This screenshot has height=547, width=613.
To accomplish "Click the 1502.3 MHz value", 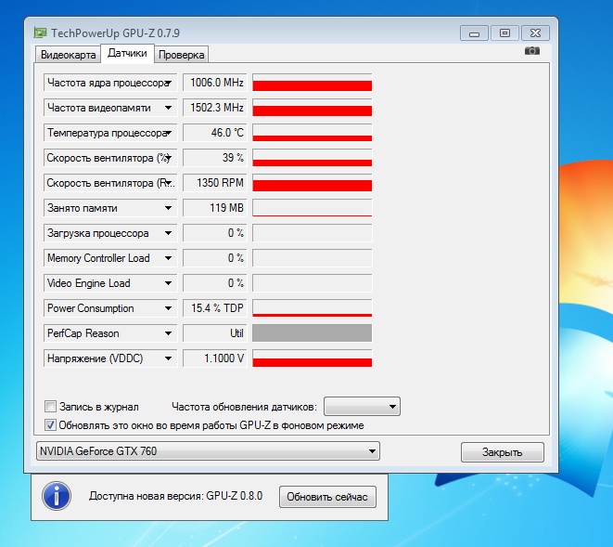I will pyautogui.click(x=215, y=108).
